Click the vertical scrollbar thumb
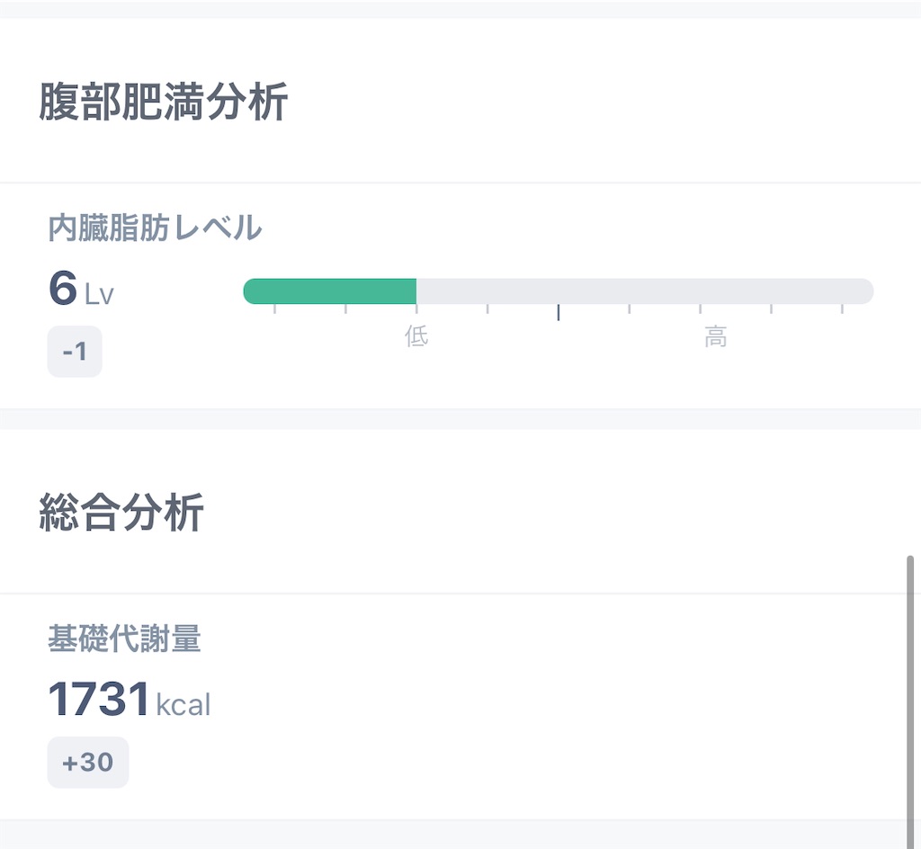The width and height of the screenshot is (921, 849). pyautogui.click(x=910, y=702)
